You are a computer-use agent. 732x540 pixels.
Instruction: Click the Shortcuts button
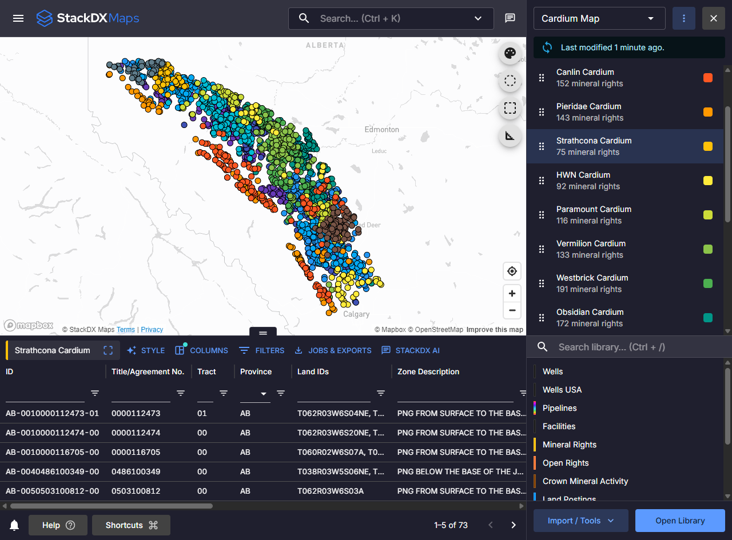(x=131, y=525)
